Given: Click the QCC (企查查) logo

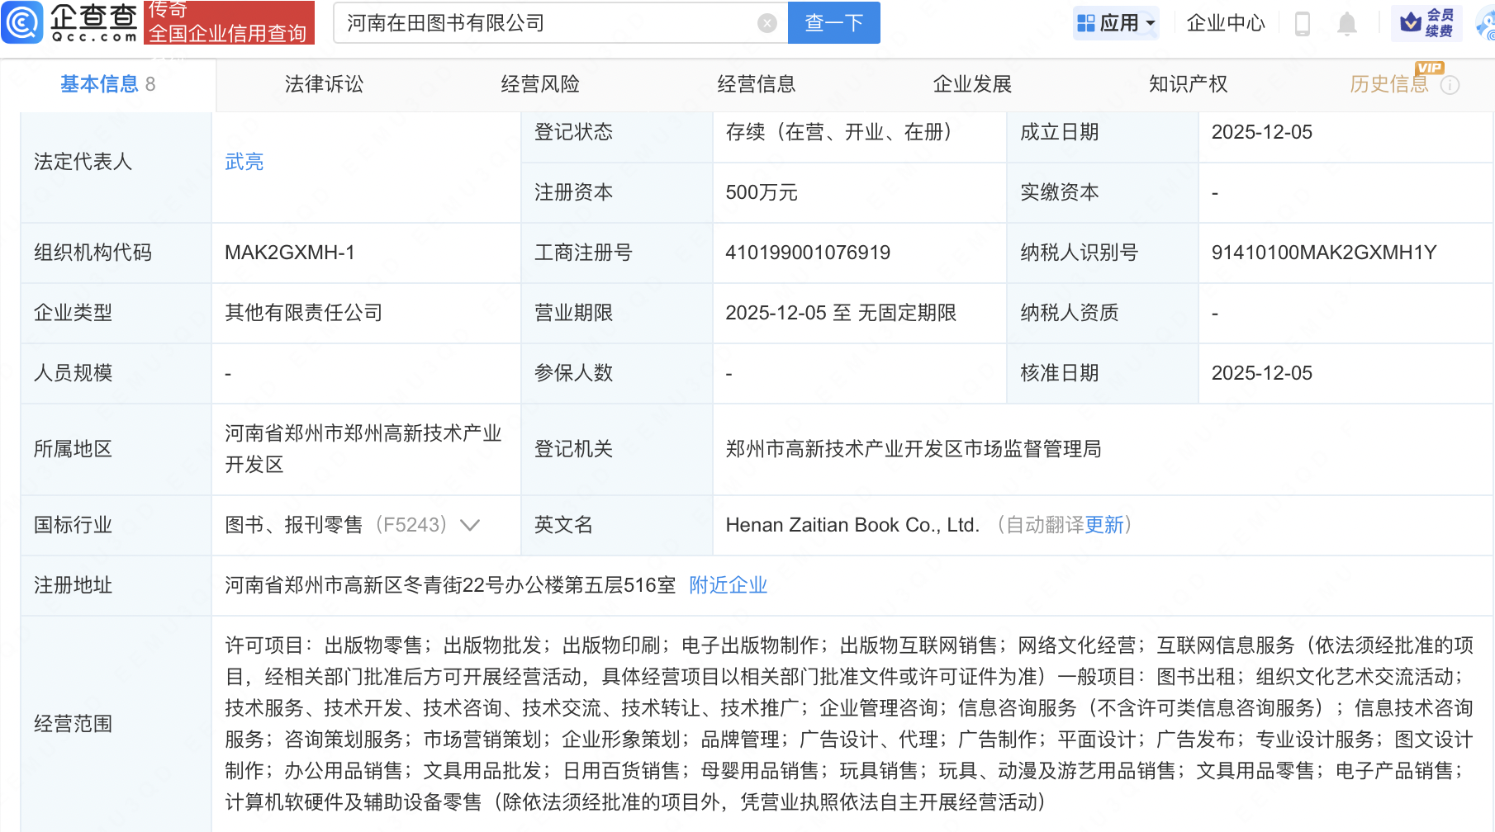Looking at the screenshot, I should point(70,22).
